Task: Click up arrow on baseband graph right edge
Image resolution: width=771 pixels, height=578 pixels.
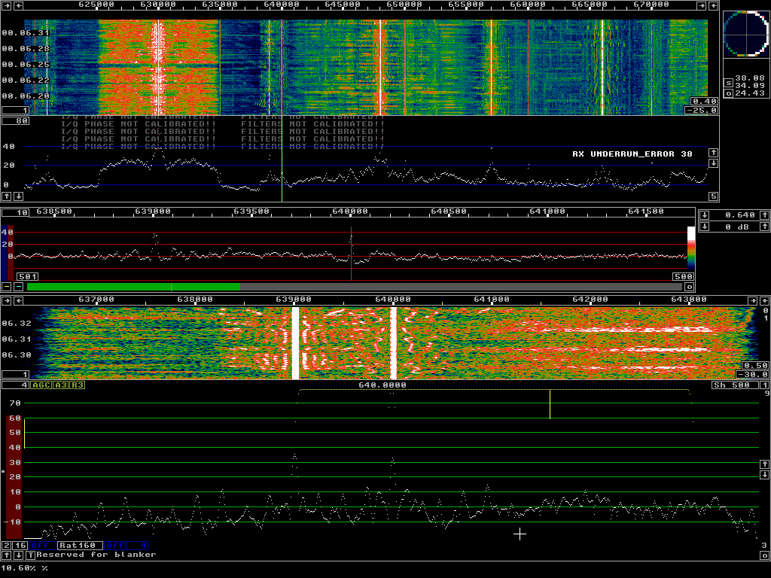Action: click(x=764, y=464)
